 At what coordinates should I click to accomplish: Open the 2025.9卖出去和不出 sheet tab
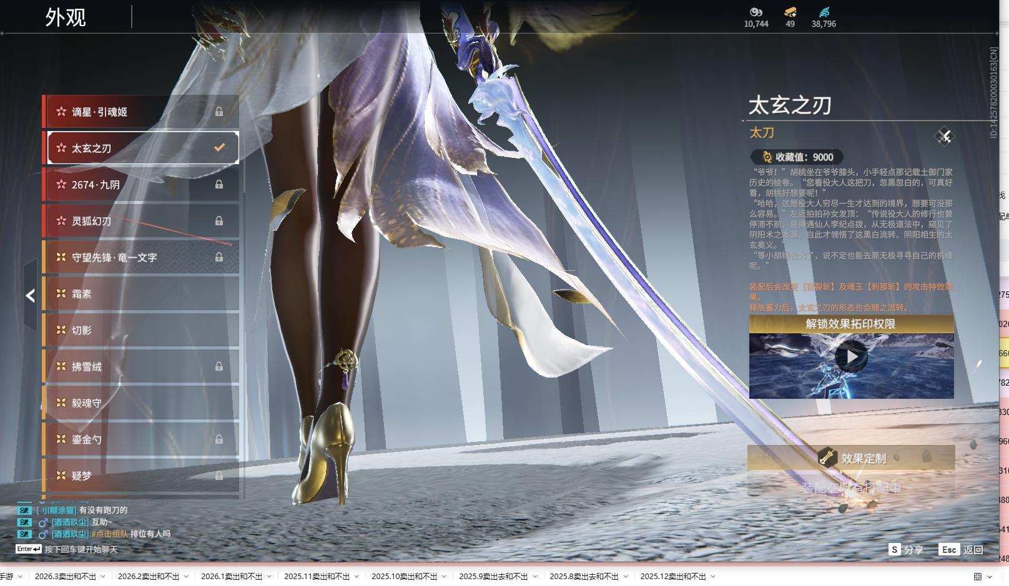coord(493,577)
